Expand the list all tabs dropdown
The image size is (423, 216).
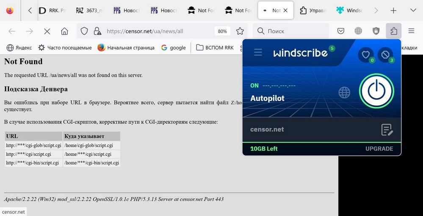413,11
